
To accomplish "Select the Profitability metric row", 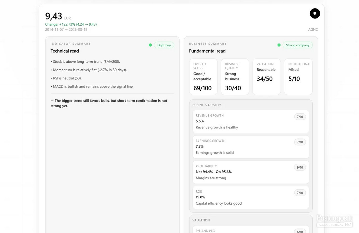I will click(251, 172).
